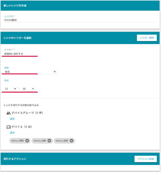The width and height of the screenshot is (161, 172).
Task: Click the デバイス (3 台) label
Action: 22,127
